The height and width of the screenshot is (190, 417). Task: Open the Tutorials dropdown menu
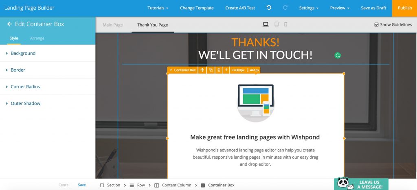158,8
